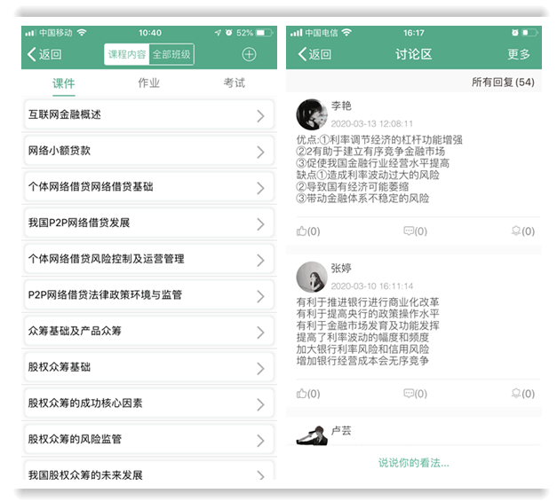Switch to the 作业 tab

pyautogui.click(x=148, y=83)
